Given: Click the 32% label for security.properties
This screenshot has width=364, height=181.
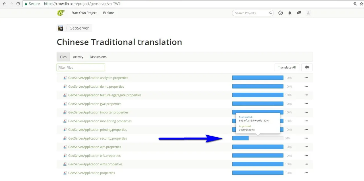Looking at the screenshot, I should (x=288, y=138).
